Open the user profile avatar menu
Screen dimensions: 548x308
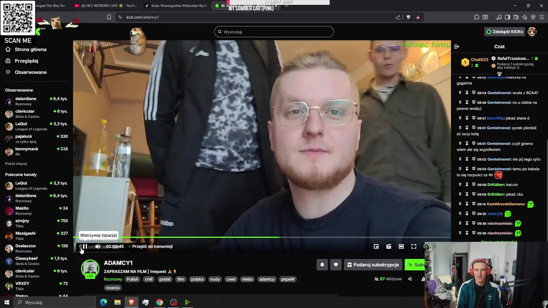coord(532,32)
